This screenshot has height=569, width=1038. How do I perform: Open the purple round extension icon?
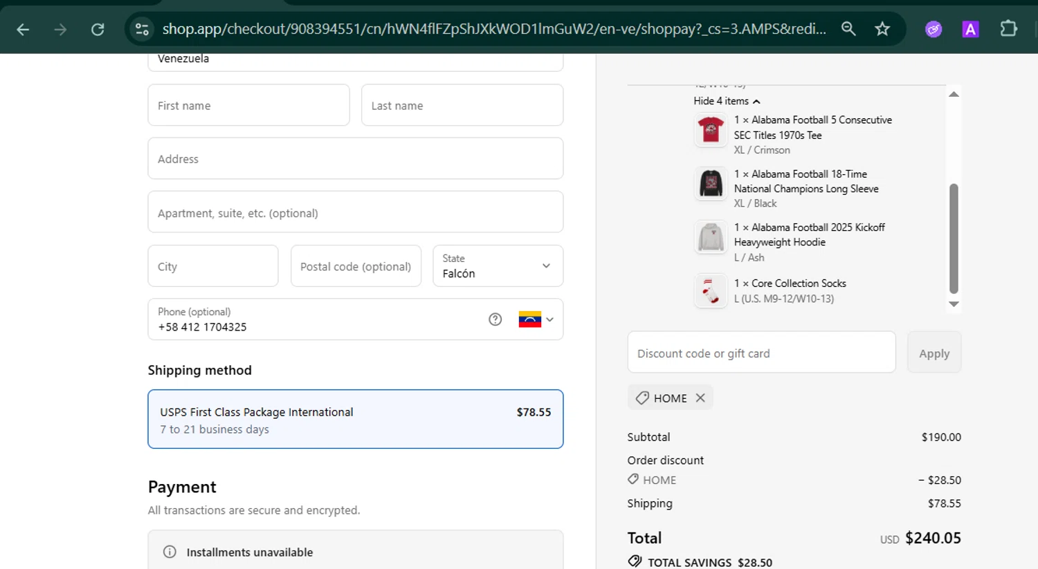pos(934,29)
